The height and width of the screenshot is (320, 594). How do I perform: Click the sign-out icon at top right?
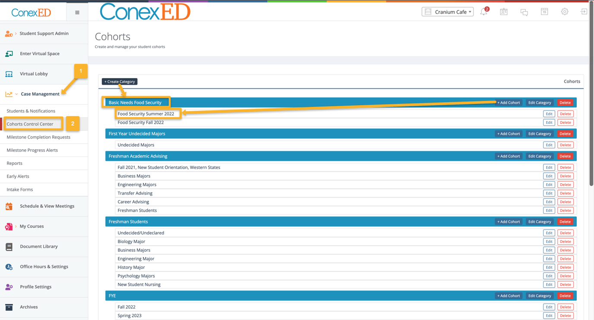(x=584, y=12)
